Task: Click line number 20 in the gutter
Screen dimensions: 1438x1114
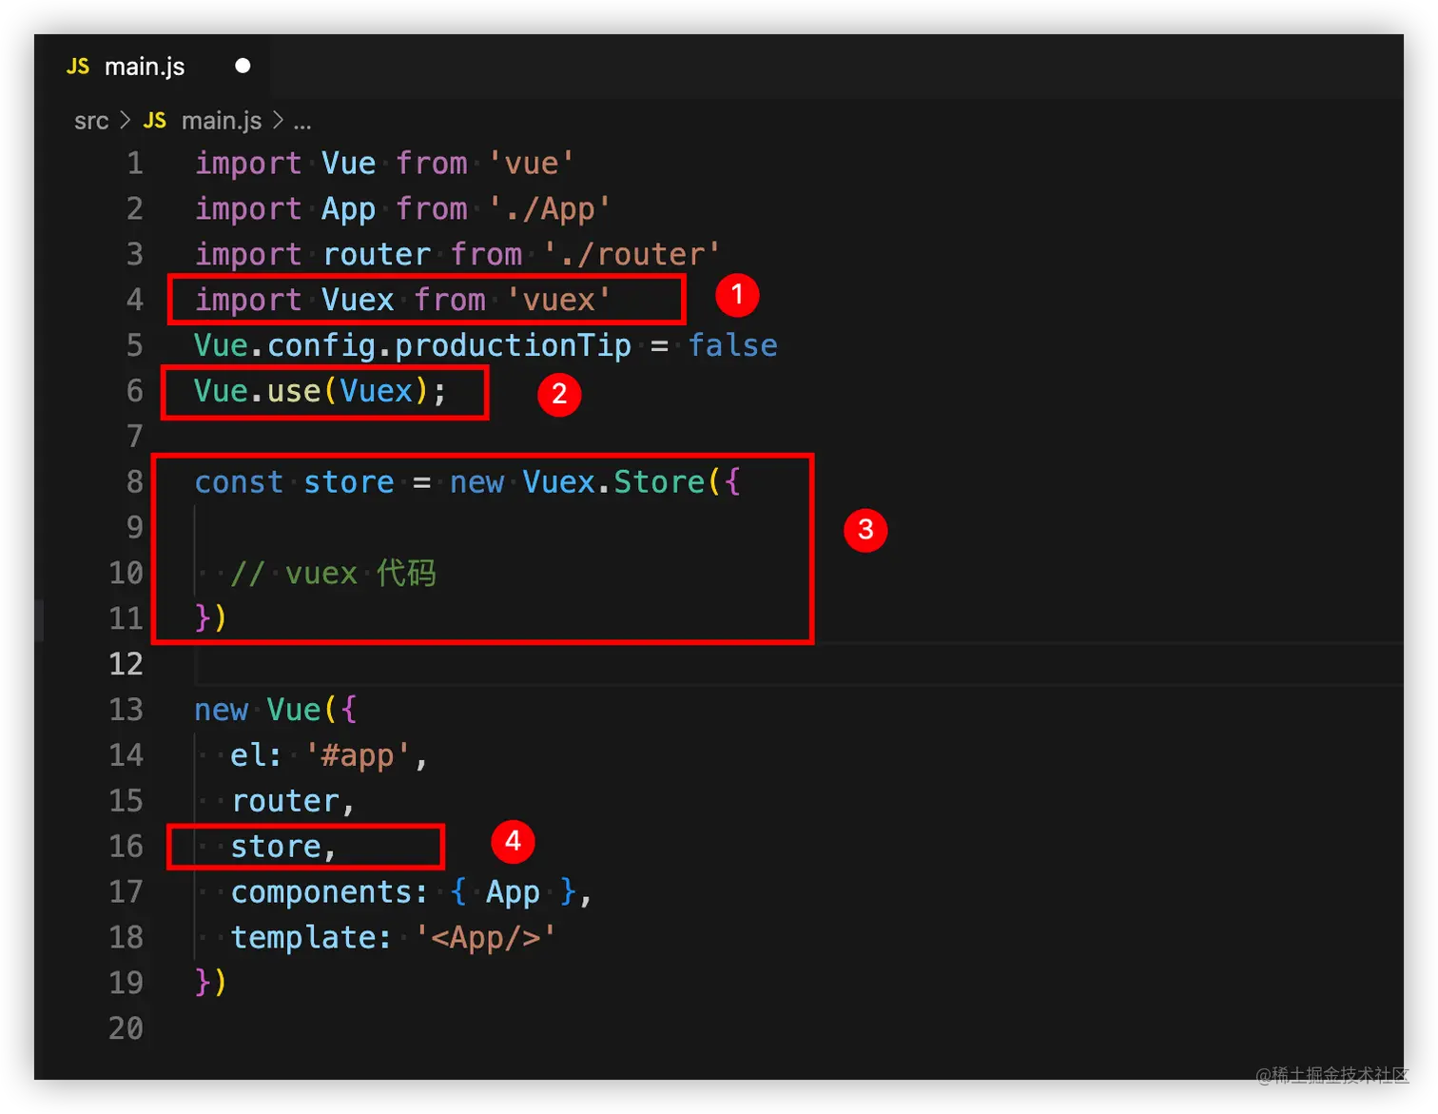Action: click(126, 1028)
